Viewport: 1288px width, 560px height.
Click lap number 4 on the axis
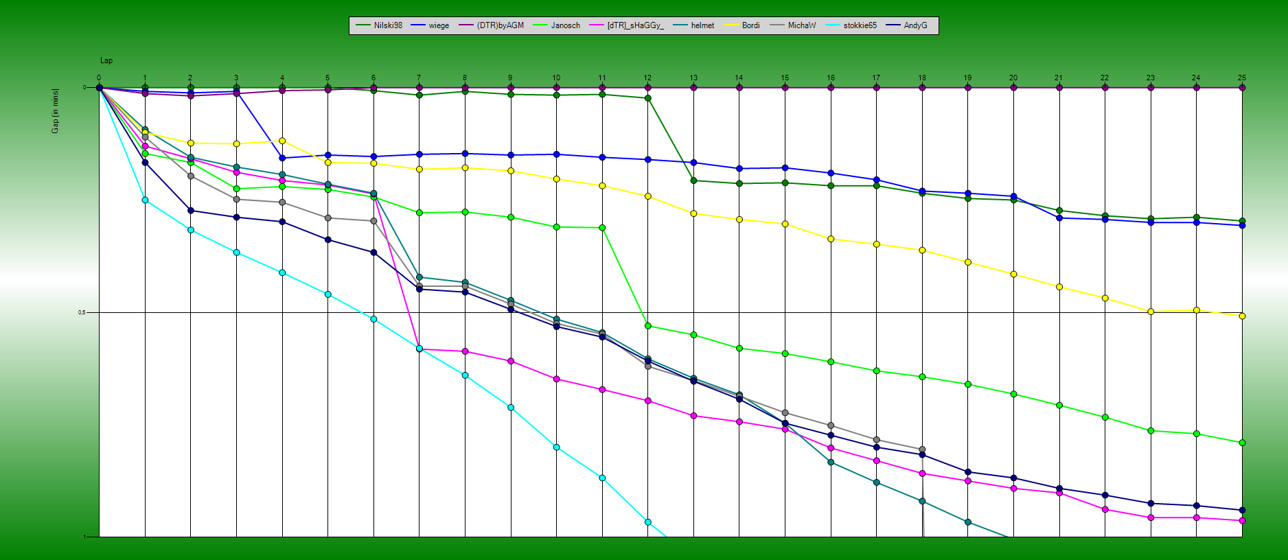click(282, 78)
